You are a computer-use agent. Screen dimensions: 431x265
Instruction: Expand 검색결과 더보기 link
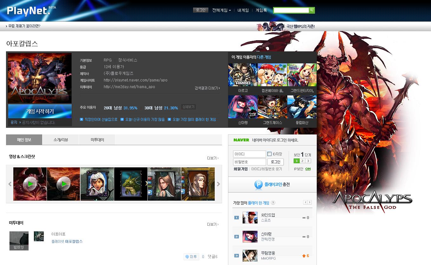tap(207, 88)
